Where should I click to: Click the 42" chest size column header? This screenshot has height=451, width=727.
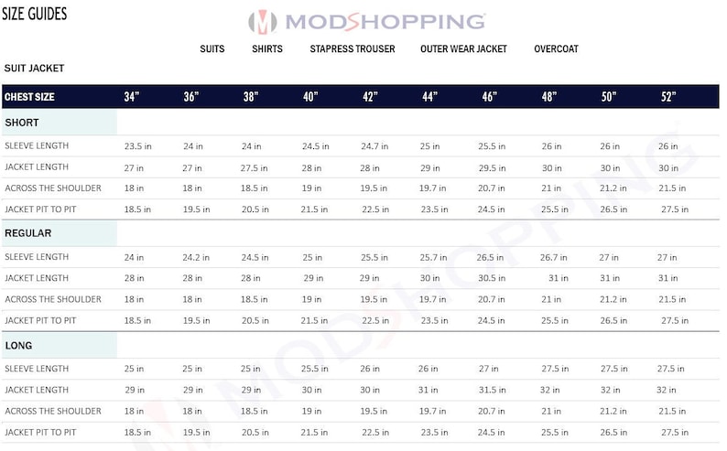pos(370,97)
